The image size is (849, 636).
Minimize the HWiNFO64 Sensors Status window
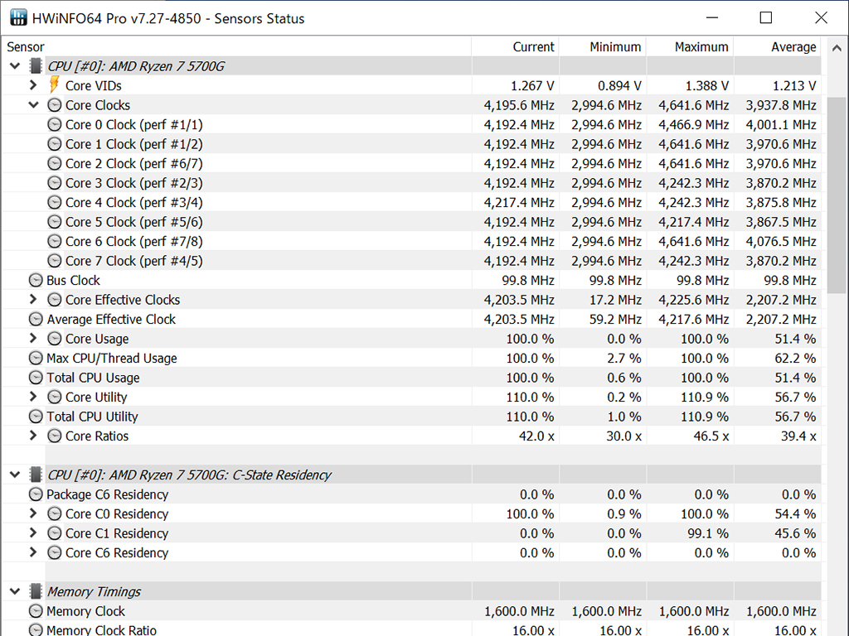click(x=712, y=18)
